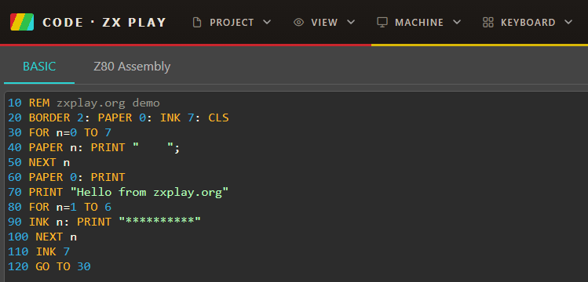Click the Project document icon
588x282 pixels.
point(197,23)
